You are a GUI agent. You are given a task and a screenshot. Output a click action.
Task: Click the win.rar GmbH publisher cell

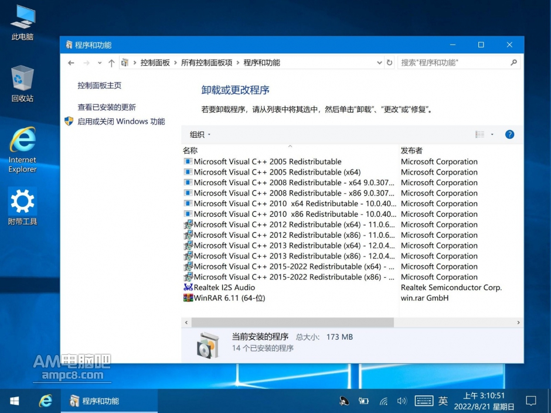click(424, 298)
